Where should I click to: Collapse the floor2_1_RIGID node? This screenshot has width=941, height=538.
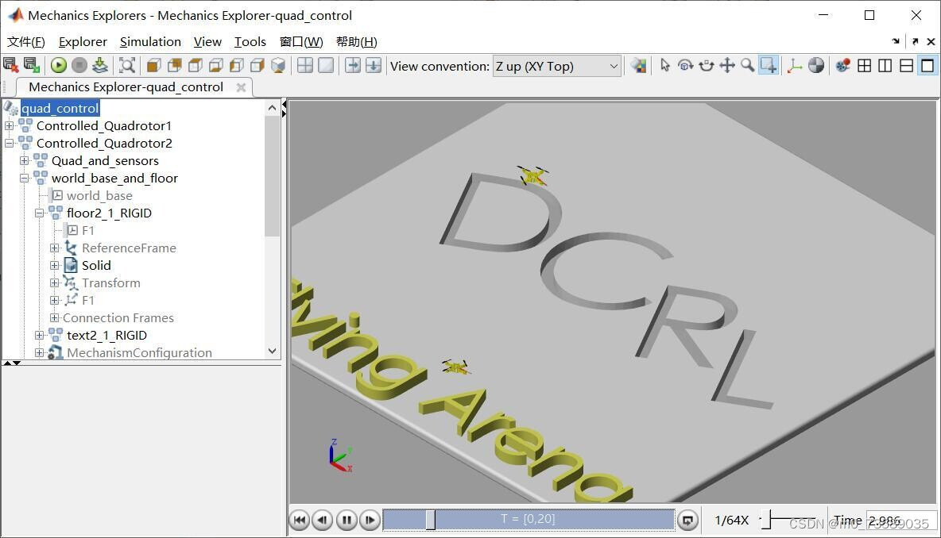coord(39,213)
